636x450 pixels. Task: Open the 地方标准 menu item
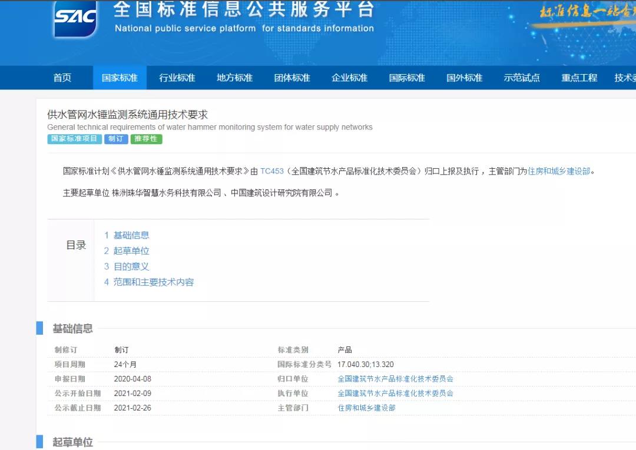point(234,78)
